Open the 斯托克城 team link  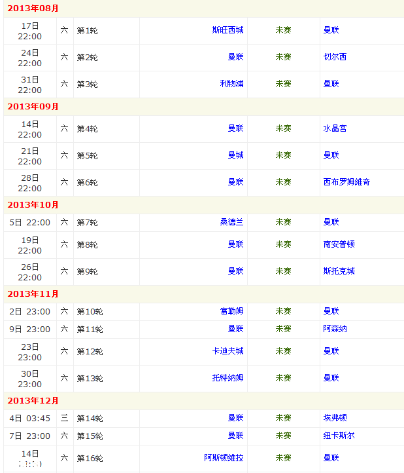[x=339, y=271]
